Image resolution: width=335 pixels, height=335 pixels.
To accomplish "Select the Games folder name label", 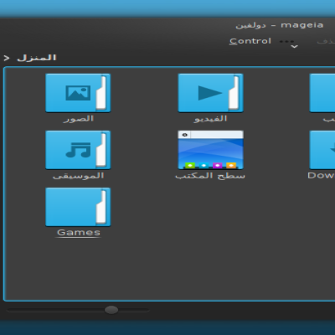I will 79,232.
